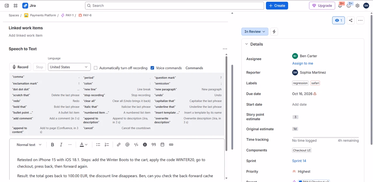Collapse the sidebar with the panel icon

tap(7, 6)
